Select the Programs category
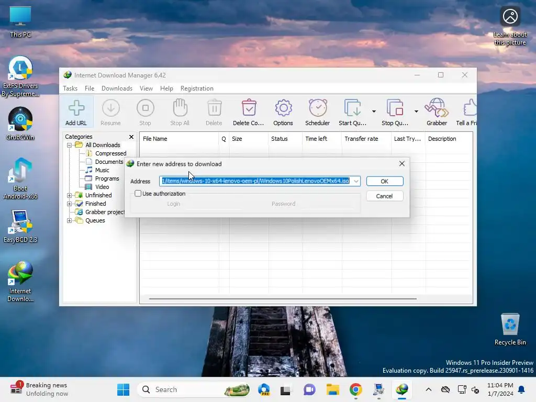 click(107, 178)
